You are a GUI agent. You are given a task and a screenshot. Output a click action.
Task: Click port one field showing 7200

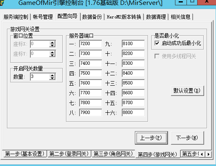tap(91, 44)
